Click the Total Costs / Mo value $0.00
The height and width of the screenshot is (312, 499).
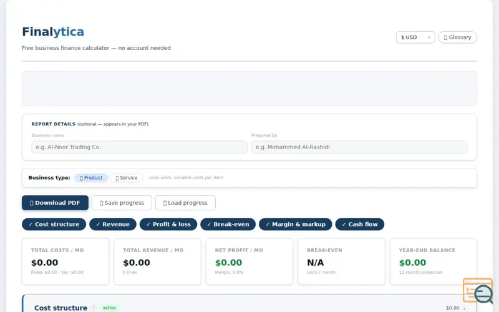pyautogui.click(x=44, y=263)
